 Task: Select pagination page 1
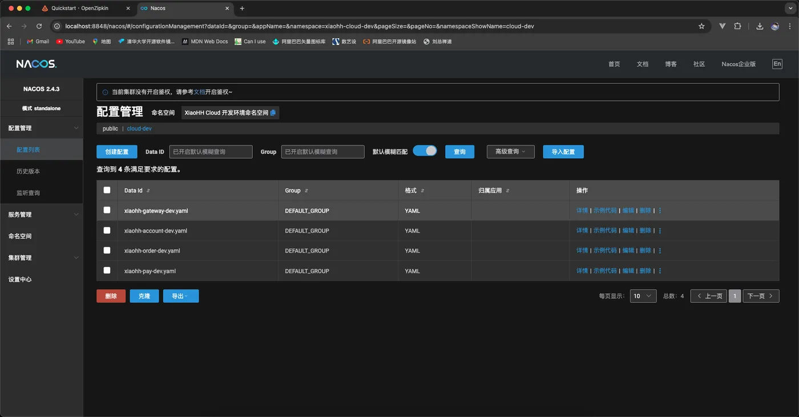click(x=735, y=296)
